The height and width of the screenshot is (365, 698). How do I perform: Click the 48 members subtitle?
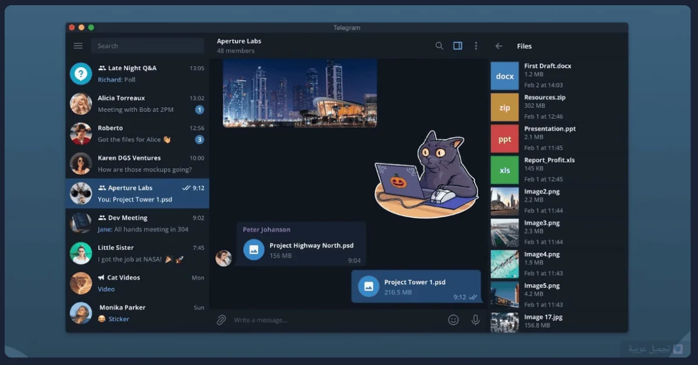(236, 51)
